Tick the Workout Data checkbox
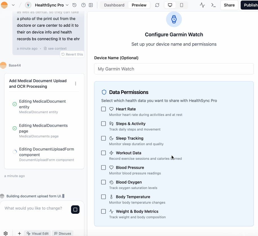This screenshot has width=258, height=236. coord(103,153)
